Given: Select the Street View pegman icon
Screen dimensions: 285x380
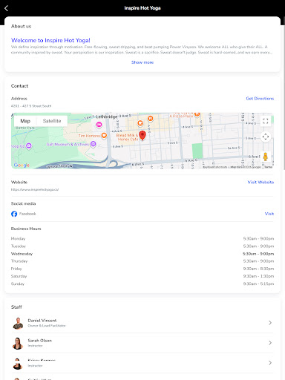Looking at the screenshot, I should point(266,157).
